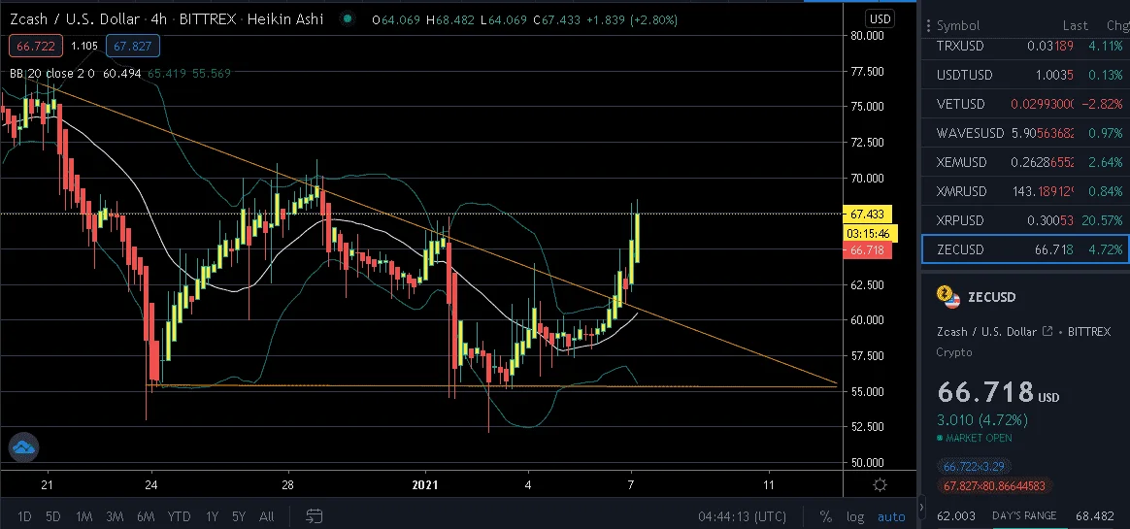This screenshot has height=529, width=1130.
Task: Sort watchlist by Last column
Action: pyautogui.click(x=1075, y=26)
